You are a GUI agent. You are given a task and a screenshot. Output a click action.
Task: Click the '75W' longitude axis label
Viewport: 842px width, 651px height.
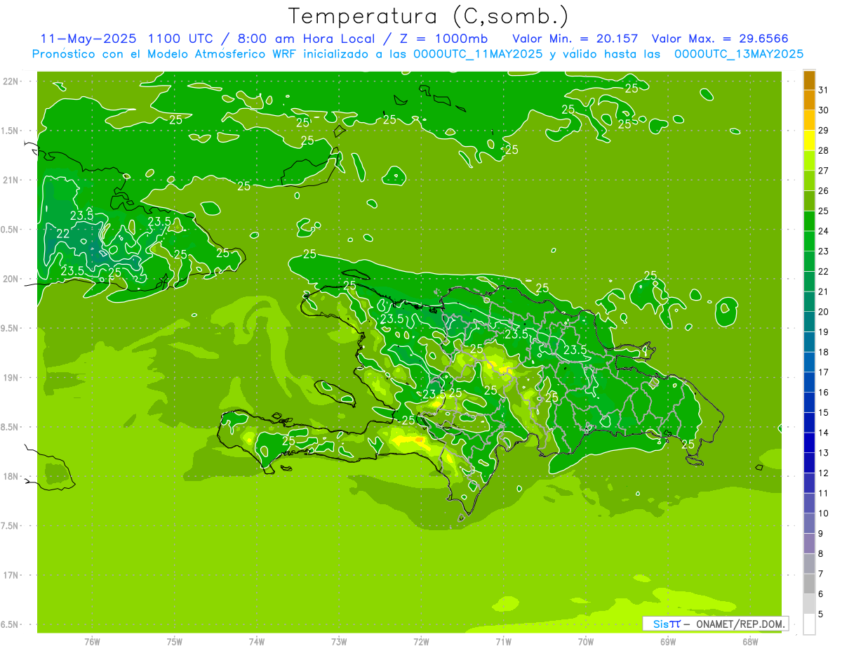click(174, 641)
